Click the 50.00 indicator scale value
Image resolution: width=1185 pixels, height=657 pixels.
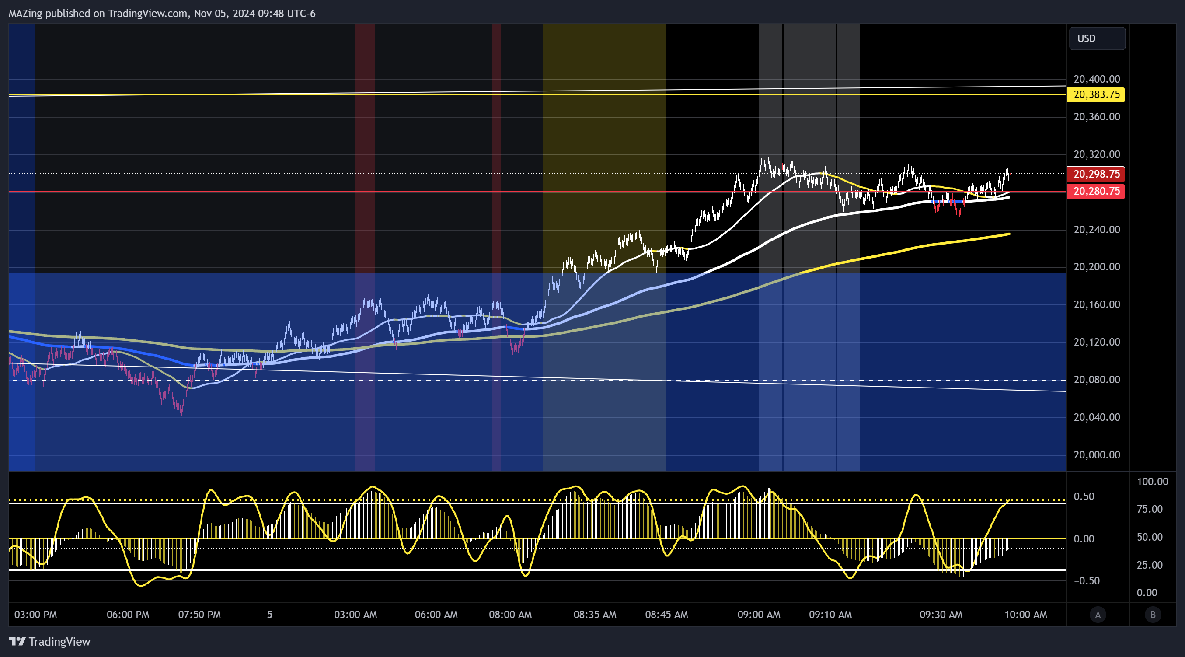(1150, 538)
